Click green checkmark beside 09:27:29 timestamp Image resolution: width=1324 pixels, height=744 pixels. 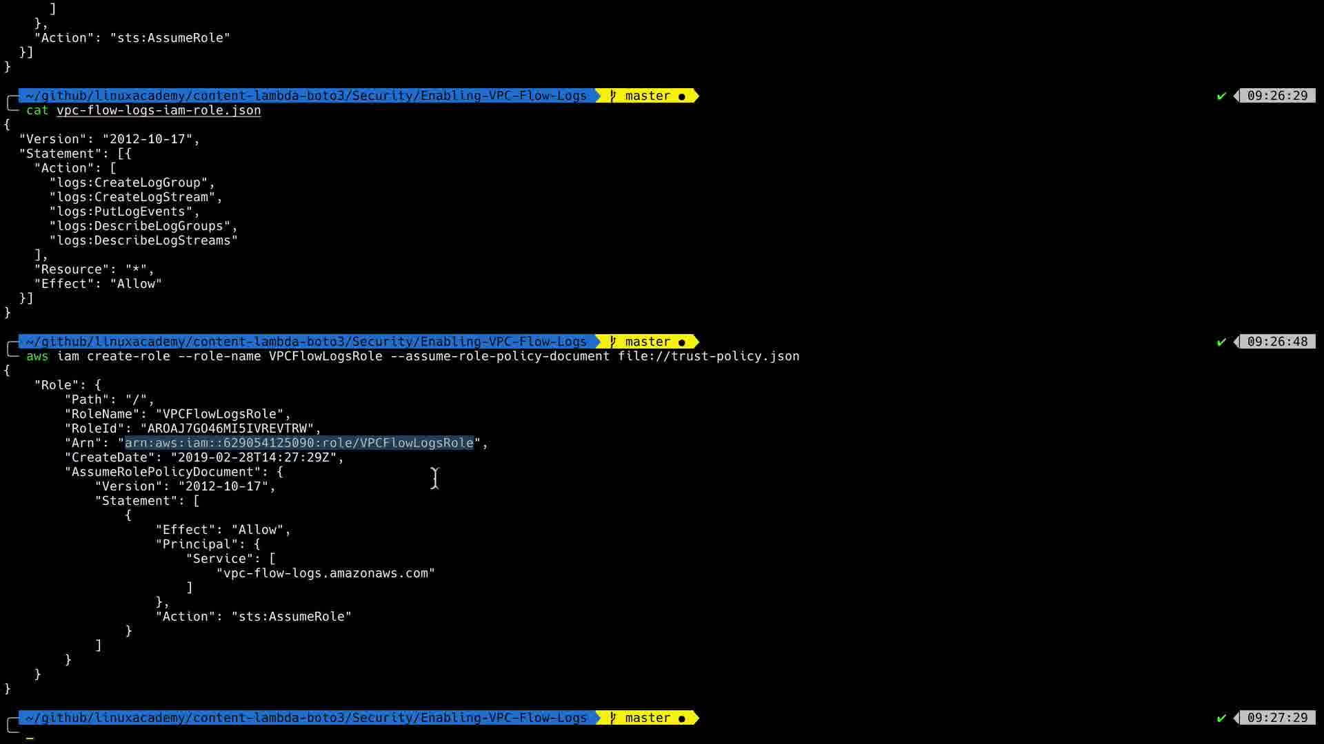[x=1221, y=718]
